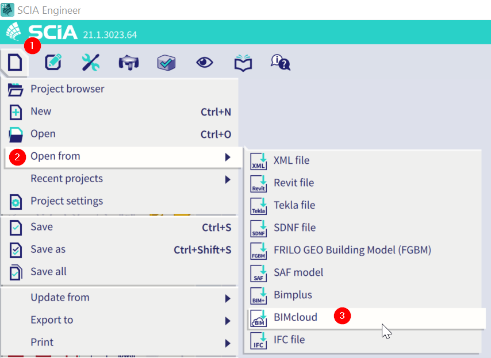Expand Update from submenu arrow
Screen dimensions: 491x358
tap(228, 298)
